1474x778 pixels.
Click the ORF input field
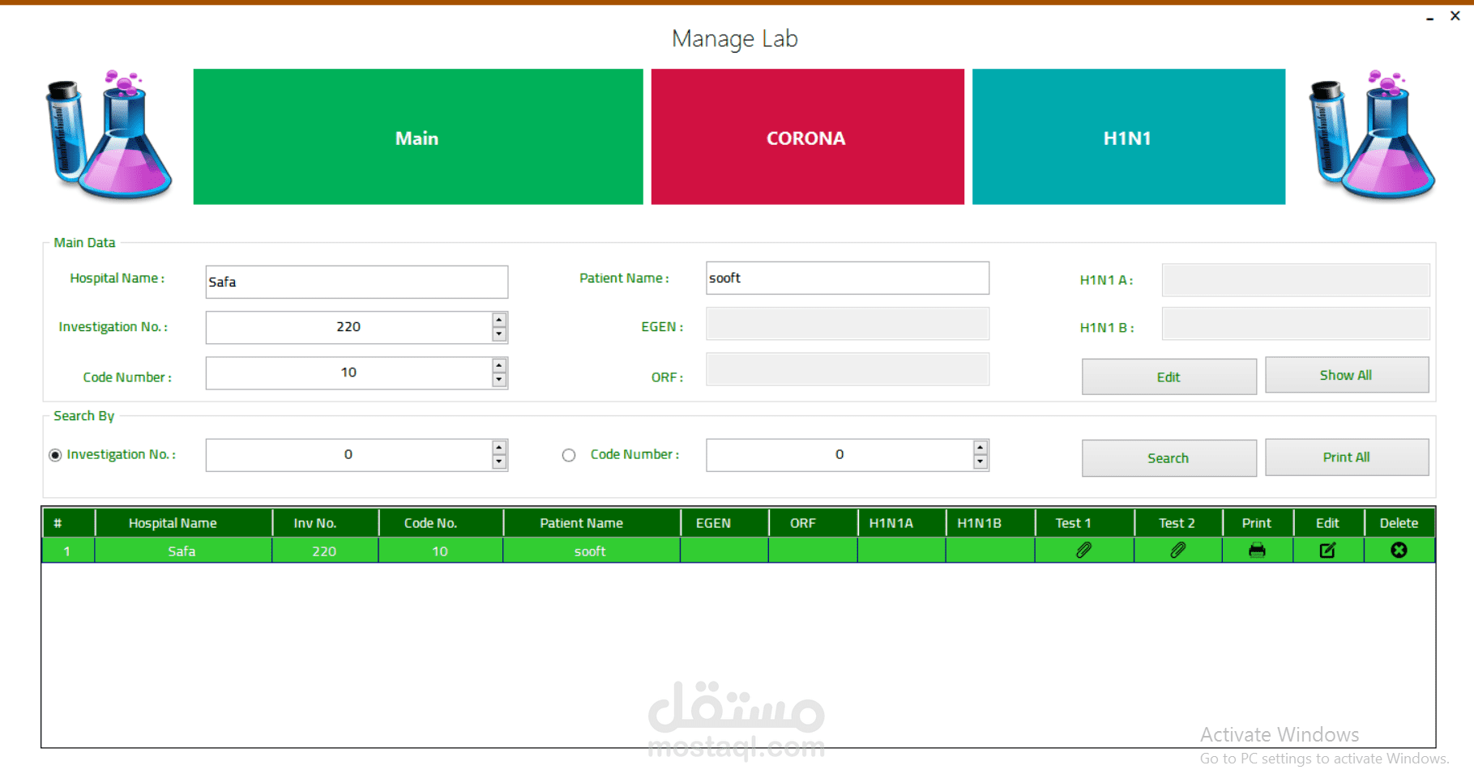point(848,369)
